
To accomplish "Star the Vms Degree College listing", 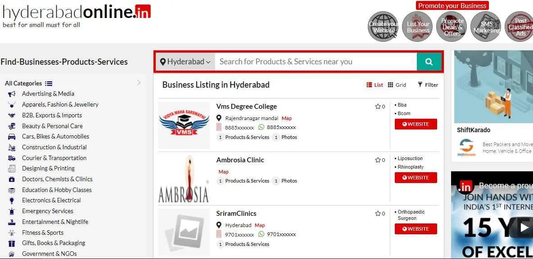I will 378,107.
